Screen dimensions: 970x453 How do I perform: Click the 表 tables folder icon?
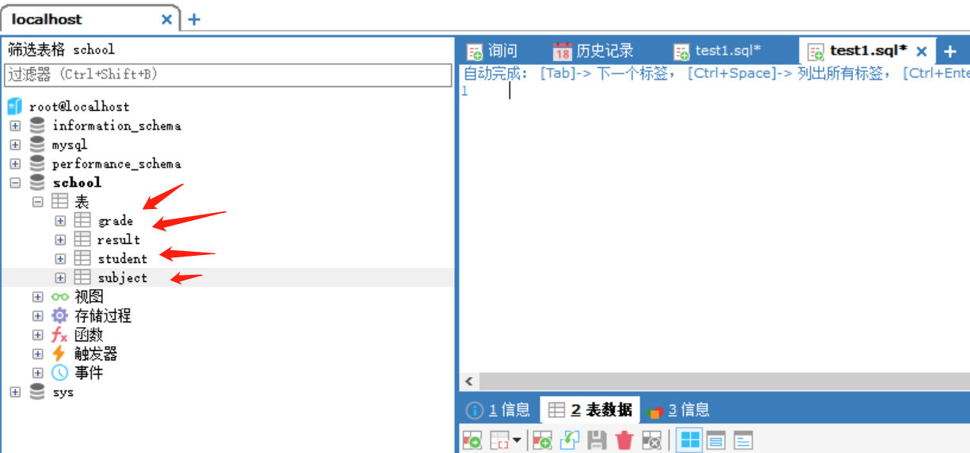(60, 202)
